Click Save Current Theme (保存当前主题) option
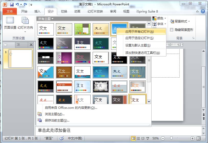This screenshot has width=208, height=143. [x=57, y=121]
